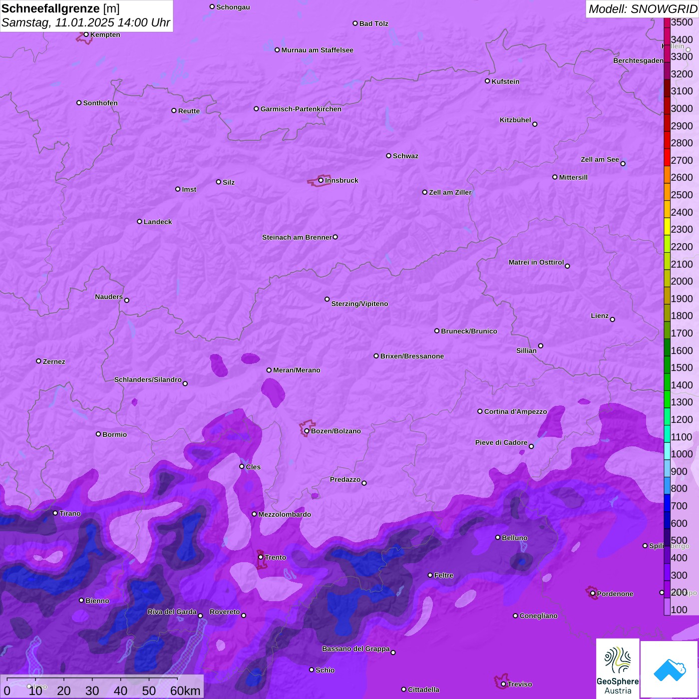The height and width of the screenshot is (699, 699).
Task: Click the Conegliano label
Action: [538, 616]
